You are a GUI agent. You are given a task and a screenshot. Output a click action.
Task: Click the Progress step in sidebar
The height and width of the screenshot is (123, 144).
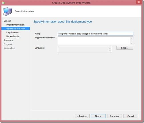(8, 44)
